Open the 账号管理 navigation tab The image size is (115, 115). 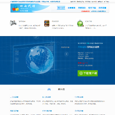point(72,8)
